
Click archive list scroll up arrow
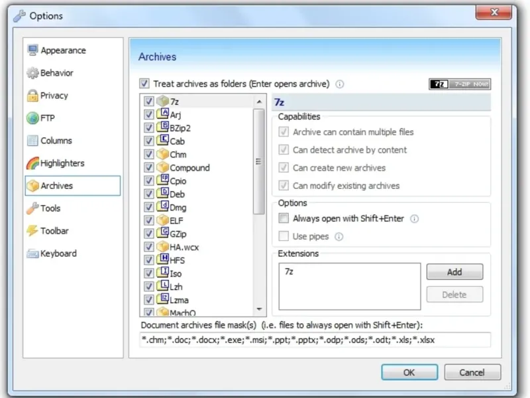[259, 101]
